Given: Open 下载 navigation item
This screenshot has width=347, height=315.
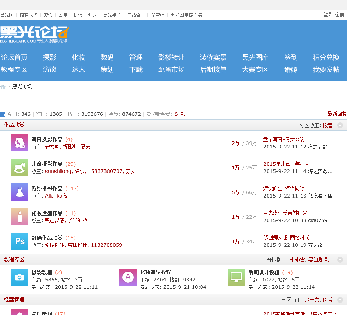Looking at the screenshot, I should (x=136, y=70).
